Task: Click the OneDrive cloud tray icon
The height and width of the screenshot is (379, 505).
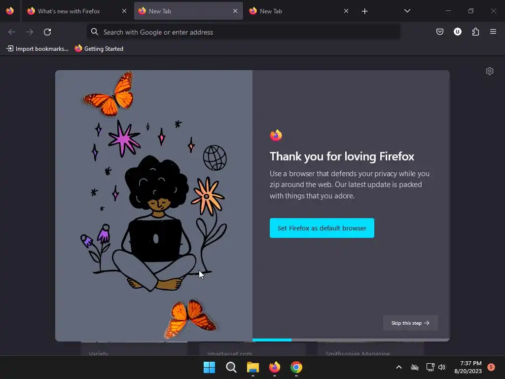Action: [415, 367]
